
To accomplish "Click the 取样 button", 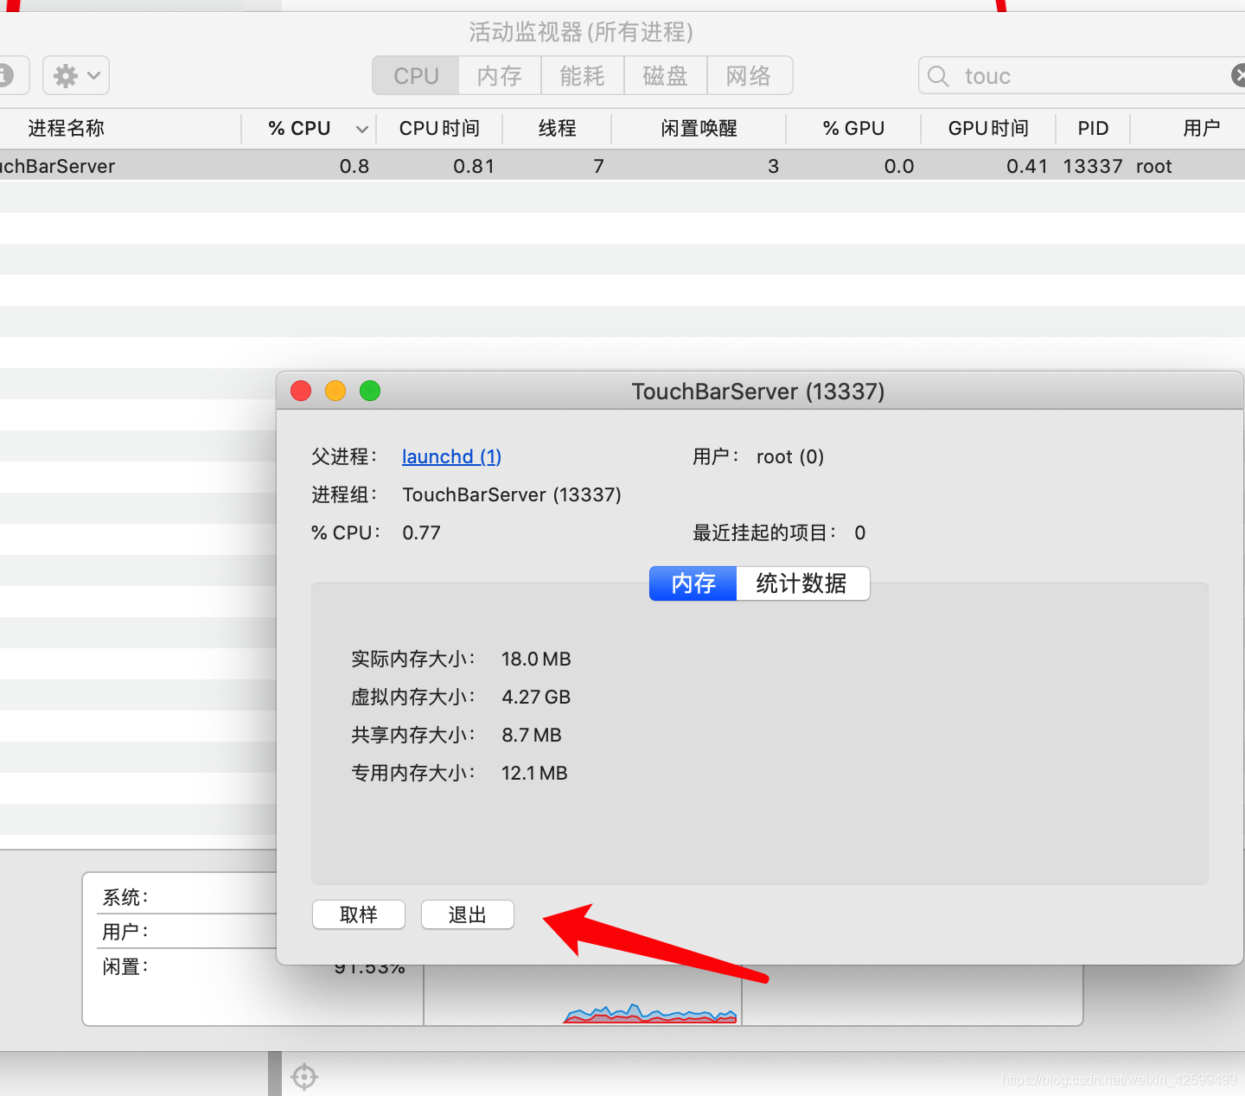I will tap(359, 914).
